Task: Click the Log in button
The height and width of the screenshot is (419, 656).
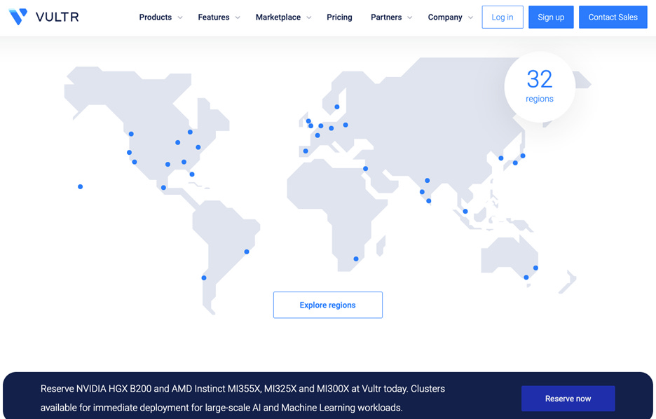Action: pyautogui.click(x=502, y=17)
